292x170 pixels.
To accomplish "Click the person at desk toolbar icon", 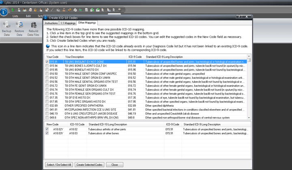I will 120,10.
